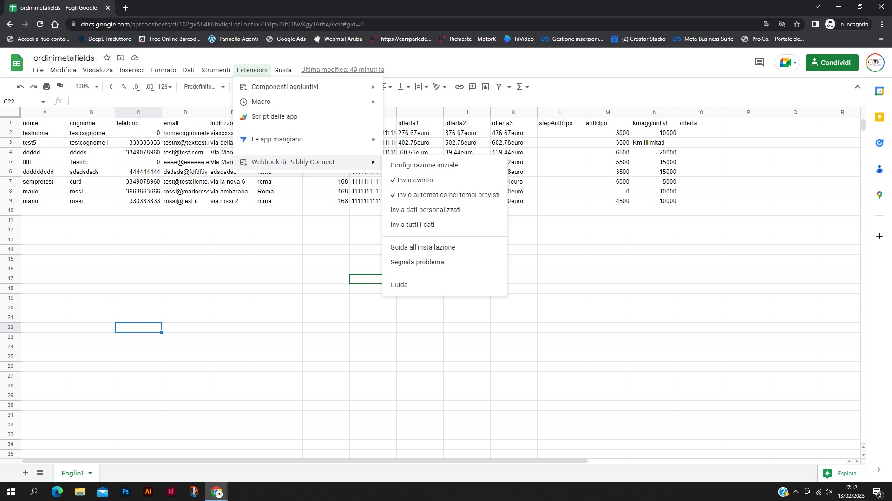Click browser reload button
The width and height of the screenshot is (892, 501).
tap(40, 24)
